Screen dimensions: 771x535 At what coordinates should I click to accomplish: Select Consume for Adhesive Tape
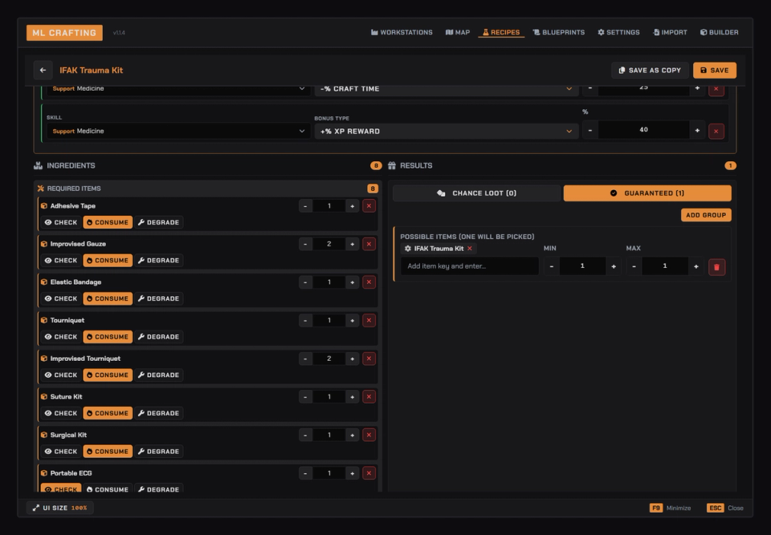[108, 222]
